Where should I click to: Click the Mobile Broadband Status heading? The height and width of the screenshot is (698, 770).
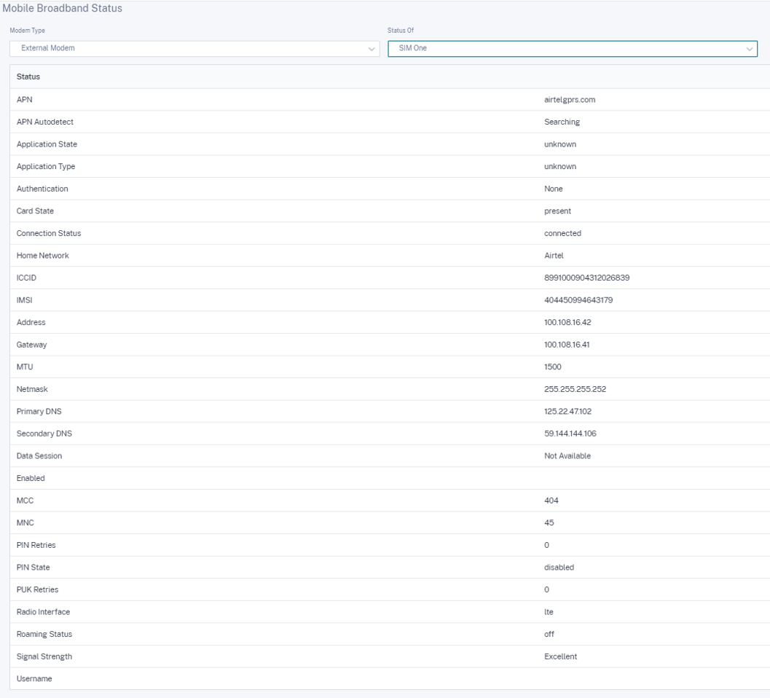click(63, 8)
